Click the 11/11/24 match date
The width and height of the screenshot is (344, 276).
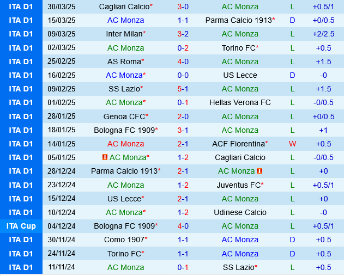tap(62, 267)
